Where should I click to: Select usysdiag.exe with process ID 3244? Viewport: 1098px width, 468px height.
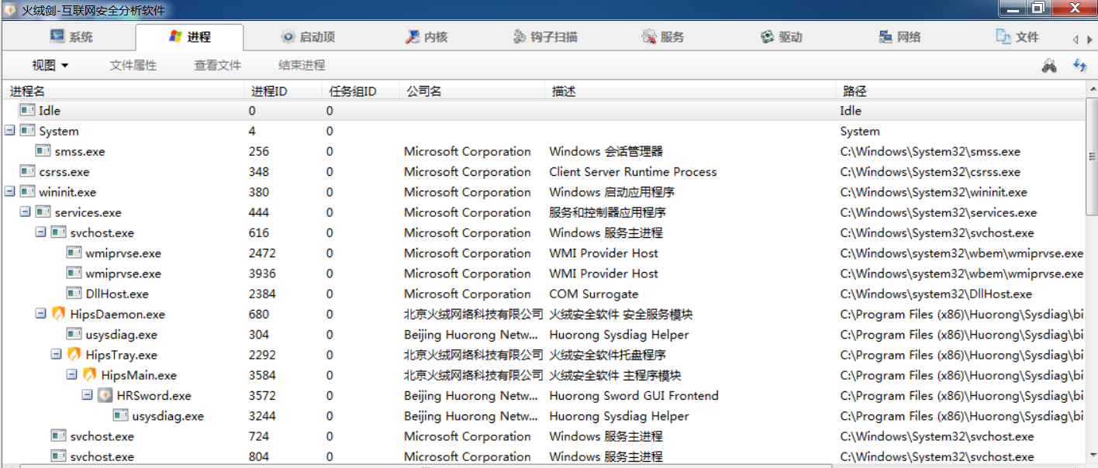coord(544,416)
